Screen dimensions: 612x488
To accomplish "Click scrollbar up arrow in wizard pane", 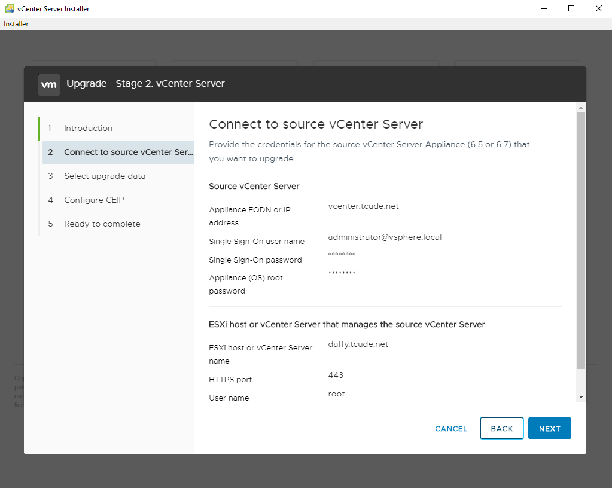I will pos(581,108).
